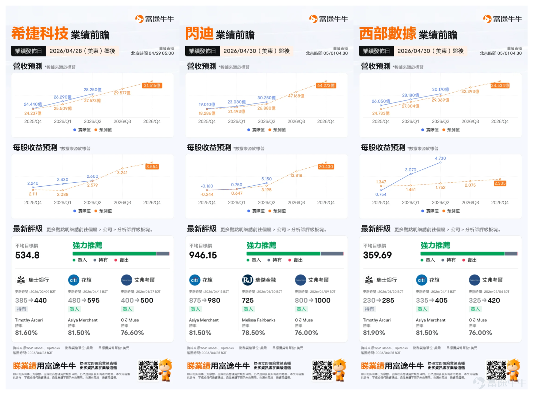Image resolution: width=533 pixels, height=395 pixels.
Task: Click the 西部數據 analyst rating distribution bar
Action: click(469, 254)
